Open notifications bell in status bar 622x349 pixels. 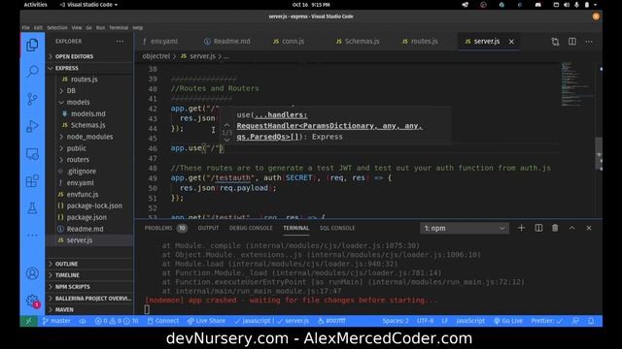coord(591,321)
